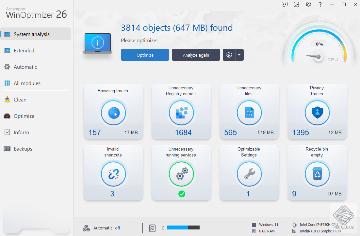Open the Clean category
Viewport: 360px width, 236px height.
[36, 100]
